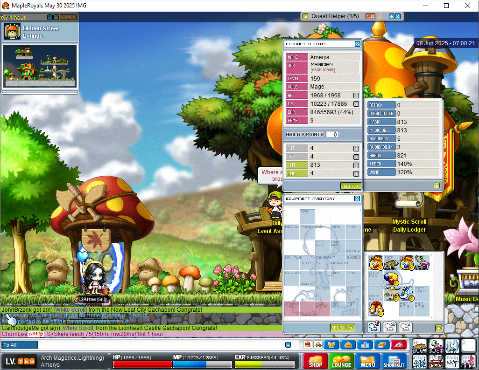The width and height of the screenshot is (479, 370).
Task: Click the White Scroll link in CanIndulgeMe message
Action: coord(78,328)
